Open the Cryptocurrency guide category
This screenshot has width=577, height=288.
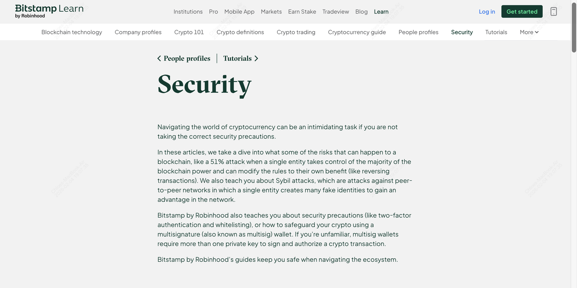point(357,32)
